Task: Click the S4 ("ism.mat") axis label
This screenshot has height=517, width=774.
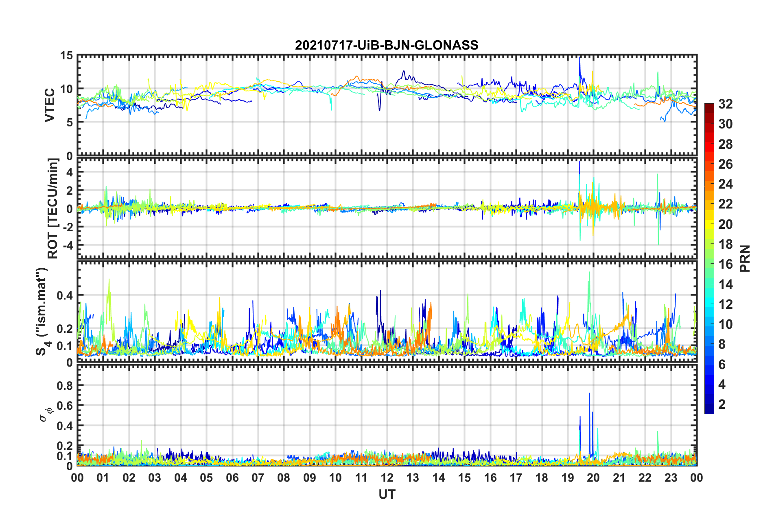Action: pos(42,311)
